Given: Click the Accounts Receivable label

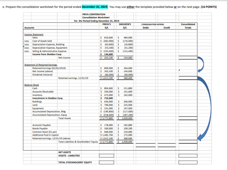Looking at the screenshot, I should point(43,91).
